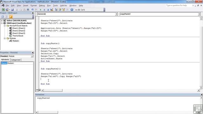Click the Redo toolbar icon
Screen dimensions: 203x114
(36, 10)
